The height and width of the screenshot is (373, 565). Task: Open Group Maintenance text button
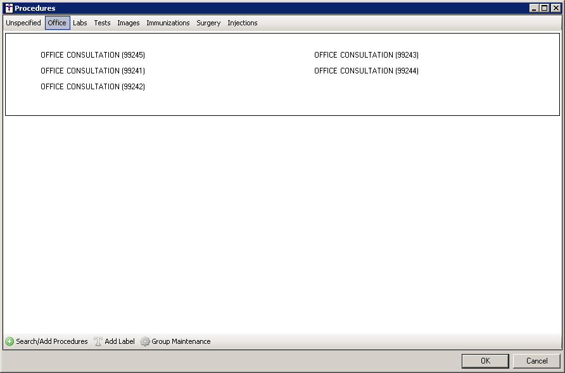(x=181, y=341)
